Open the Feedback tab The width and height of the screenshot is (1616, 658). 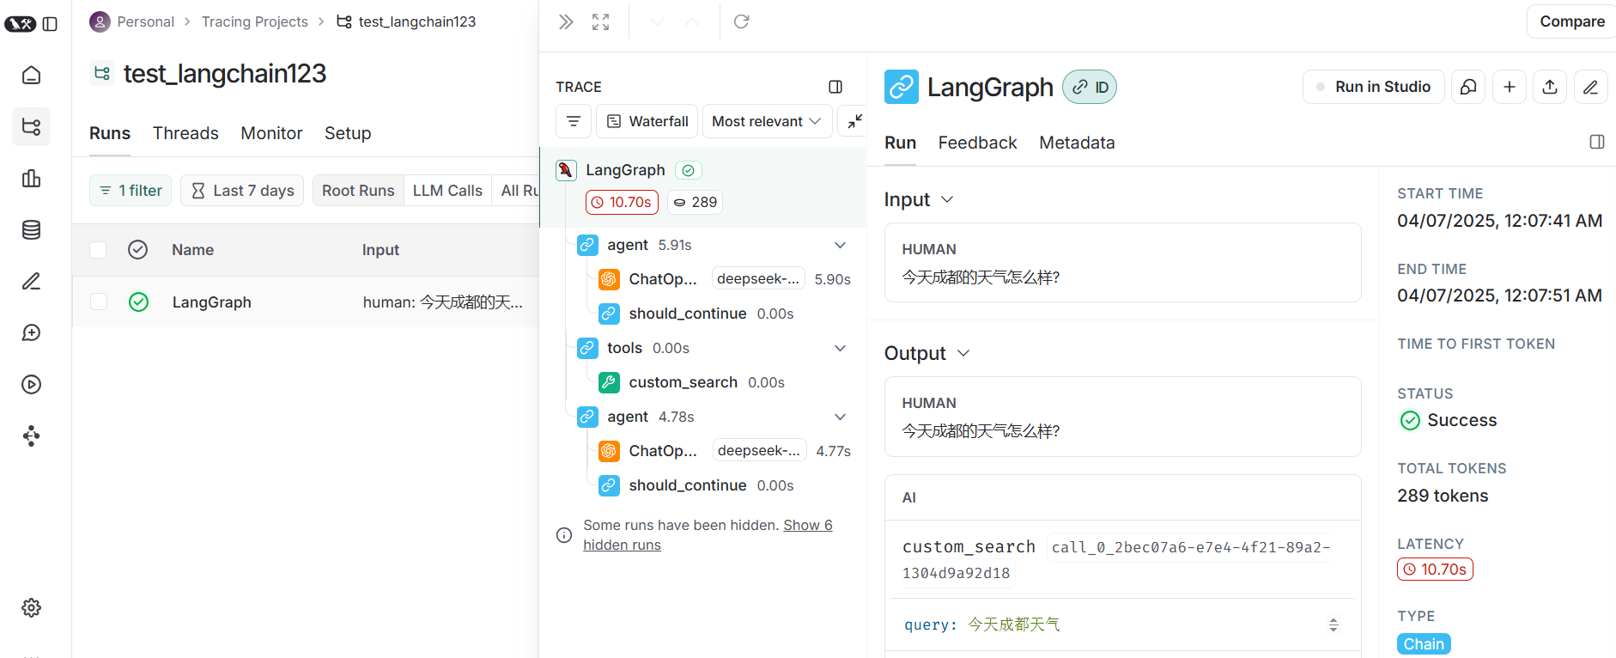click(x=977, y=143)
